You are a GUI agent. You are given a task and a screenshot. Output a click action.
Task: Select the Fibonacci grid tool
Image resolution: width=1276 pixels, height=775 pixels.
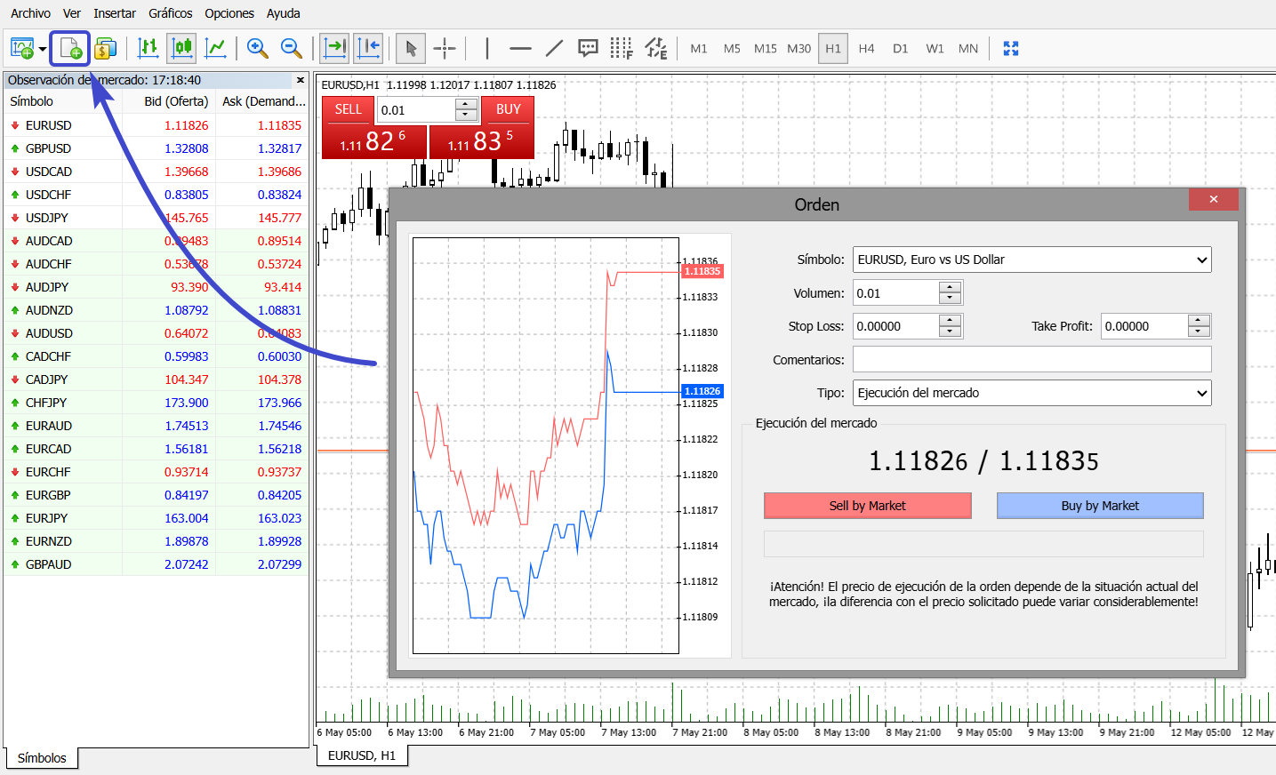tap(622, 48)
